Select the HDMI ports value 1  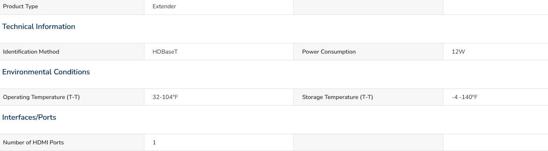(154, 142)
